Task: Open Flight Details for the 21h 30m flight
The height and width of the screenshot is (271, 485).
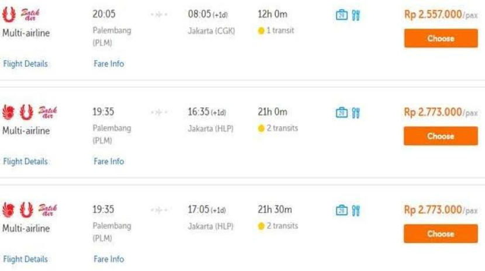Action: pos(26,259)
